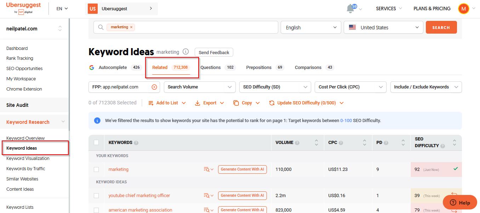Open Keyword Overview in the sidebar
This screenshot has width=480, height=213.
[25, 138]
